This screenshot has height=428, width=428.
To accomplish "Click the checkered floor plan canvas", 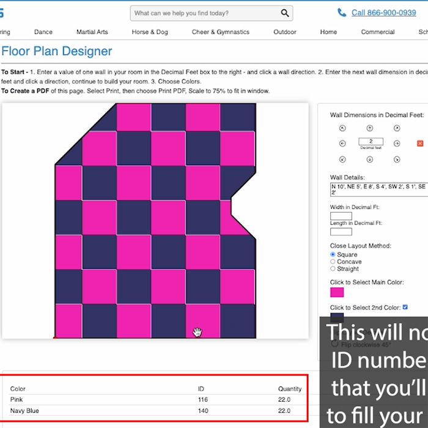I will (155, 221).
